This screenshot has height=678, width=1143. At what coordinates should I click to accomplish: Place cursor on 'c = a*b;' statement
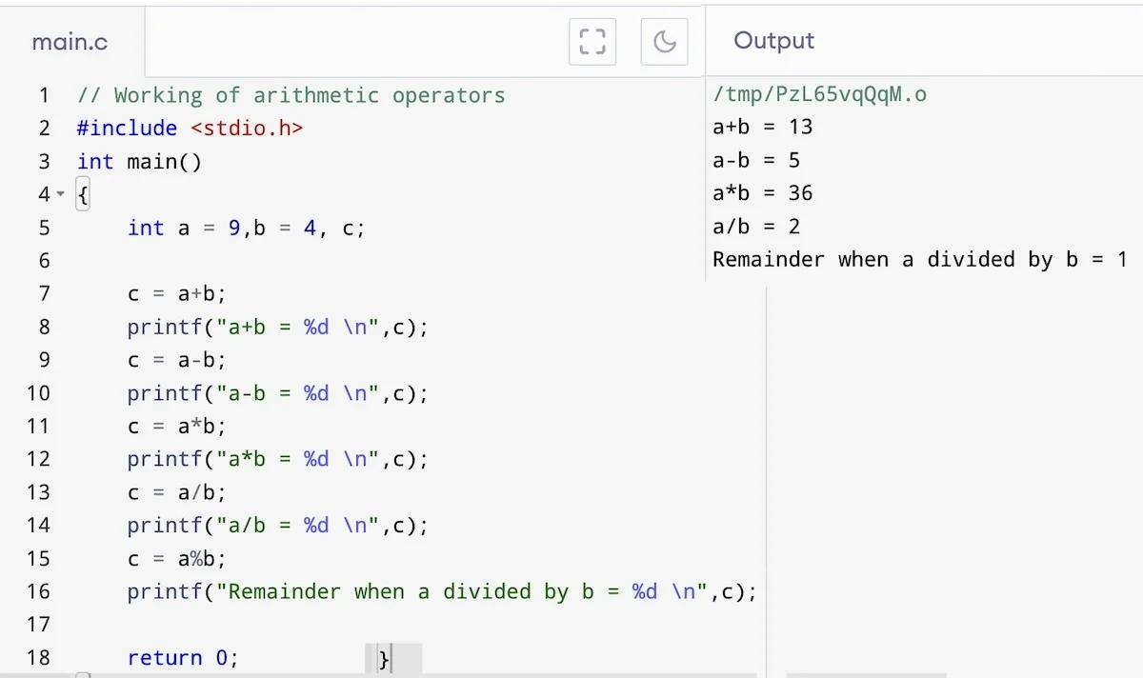coord(177,426)
